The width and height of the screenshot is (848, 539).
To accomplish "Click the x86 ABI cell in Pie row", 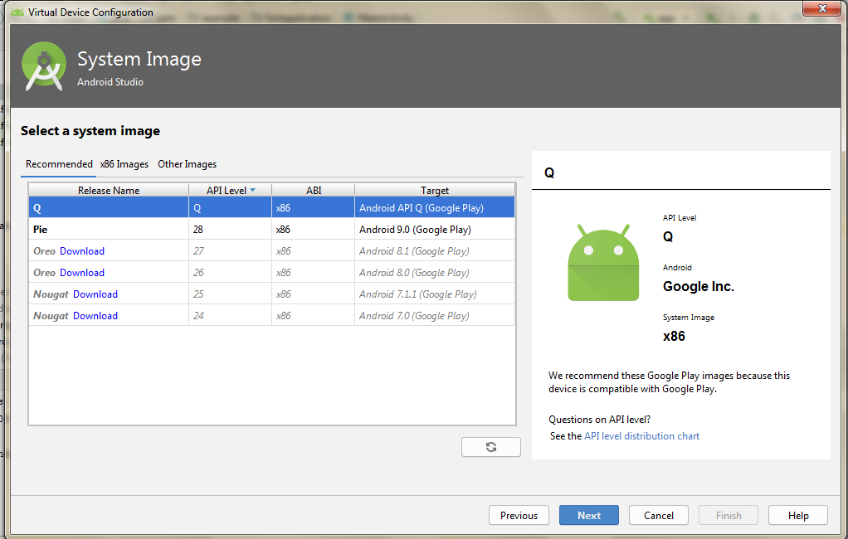I will [x=314, y=229].
